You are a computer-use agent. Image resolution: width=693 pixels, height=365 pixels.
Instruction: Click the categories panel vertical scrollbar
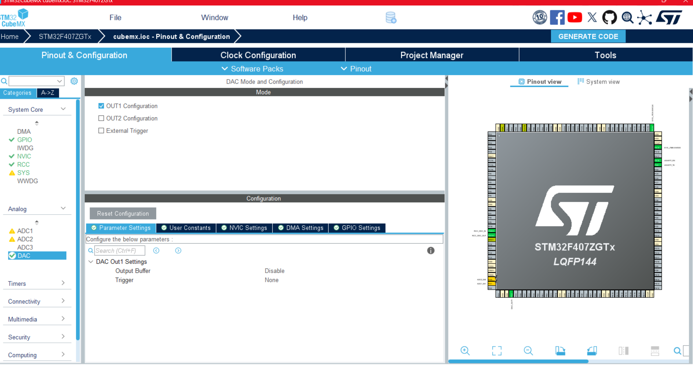tap(78, 220)
